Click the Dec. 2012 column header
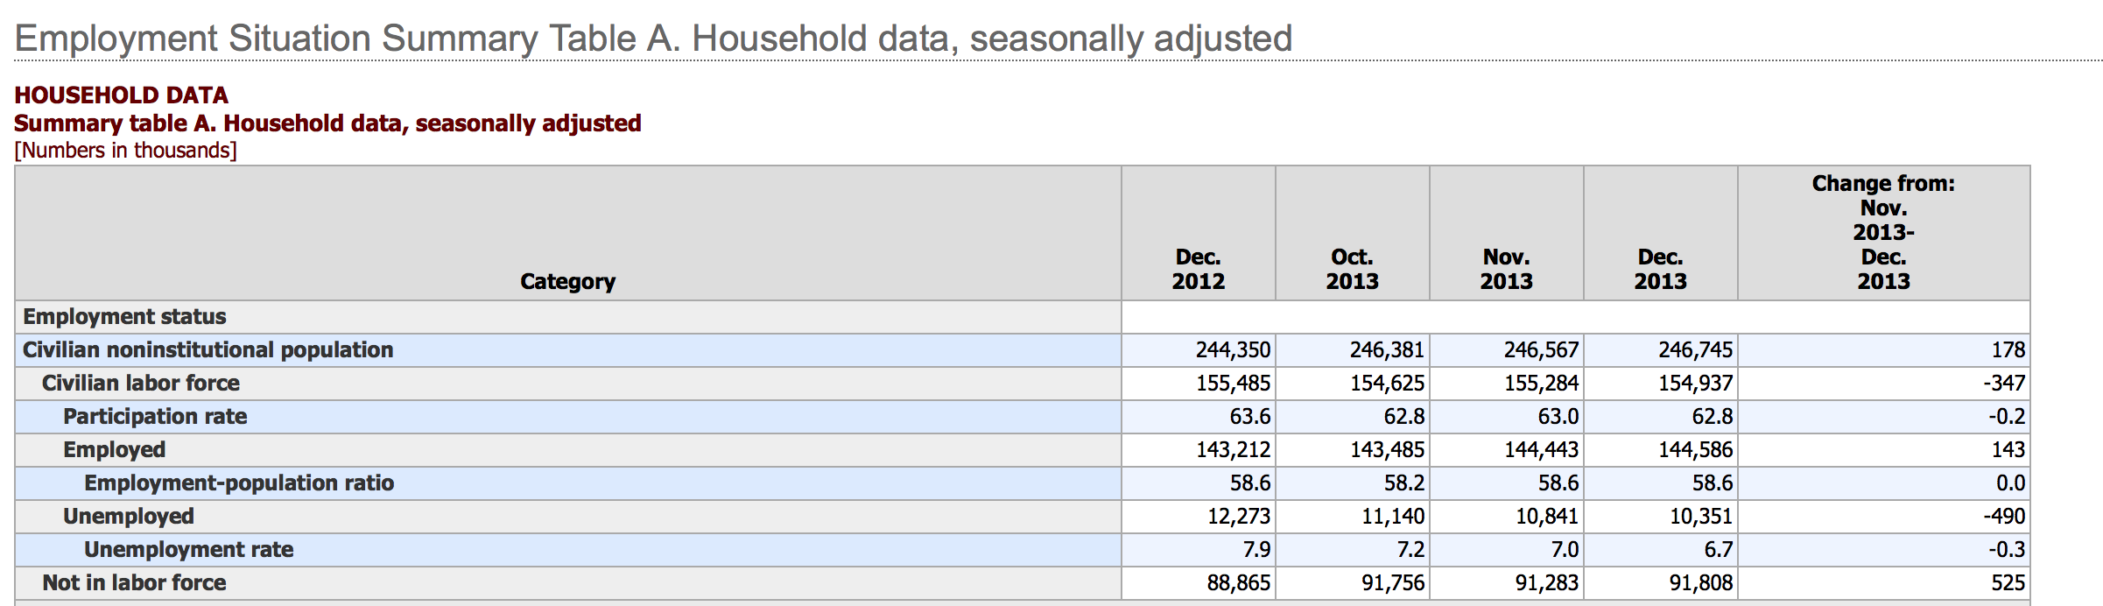The width and height of the screenshot is (2103, 606). (x=1198, y=269)
